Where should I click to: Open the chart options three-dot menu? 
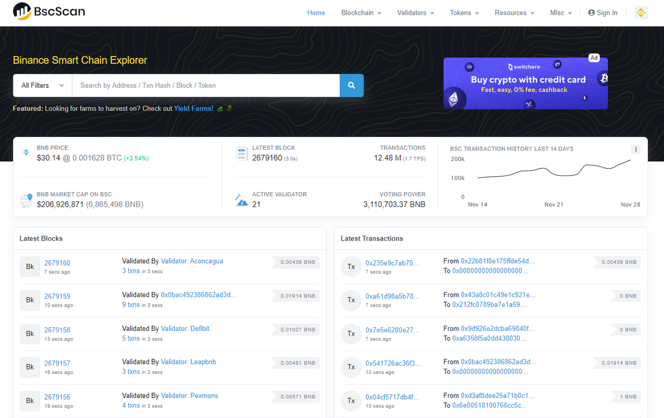pos(636,149)
